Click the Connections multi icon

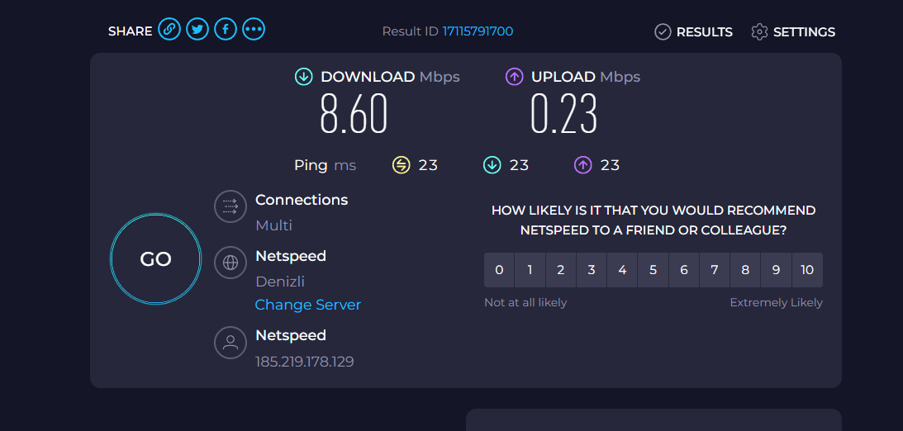click(x=231, y=206)
